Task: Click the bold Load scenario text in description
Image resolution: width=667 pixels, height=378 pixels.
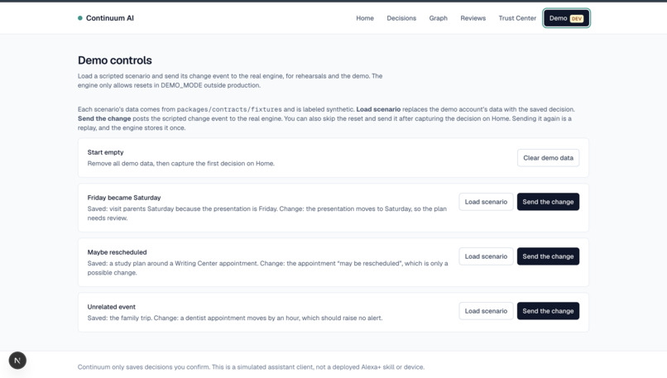Action: pyautogui.click(x=378, y=109)
